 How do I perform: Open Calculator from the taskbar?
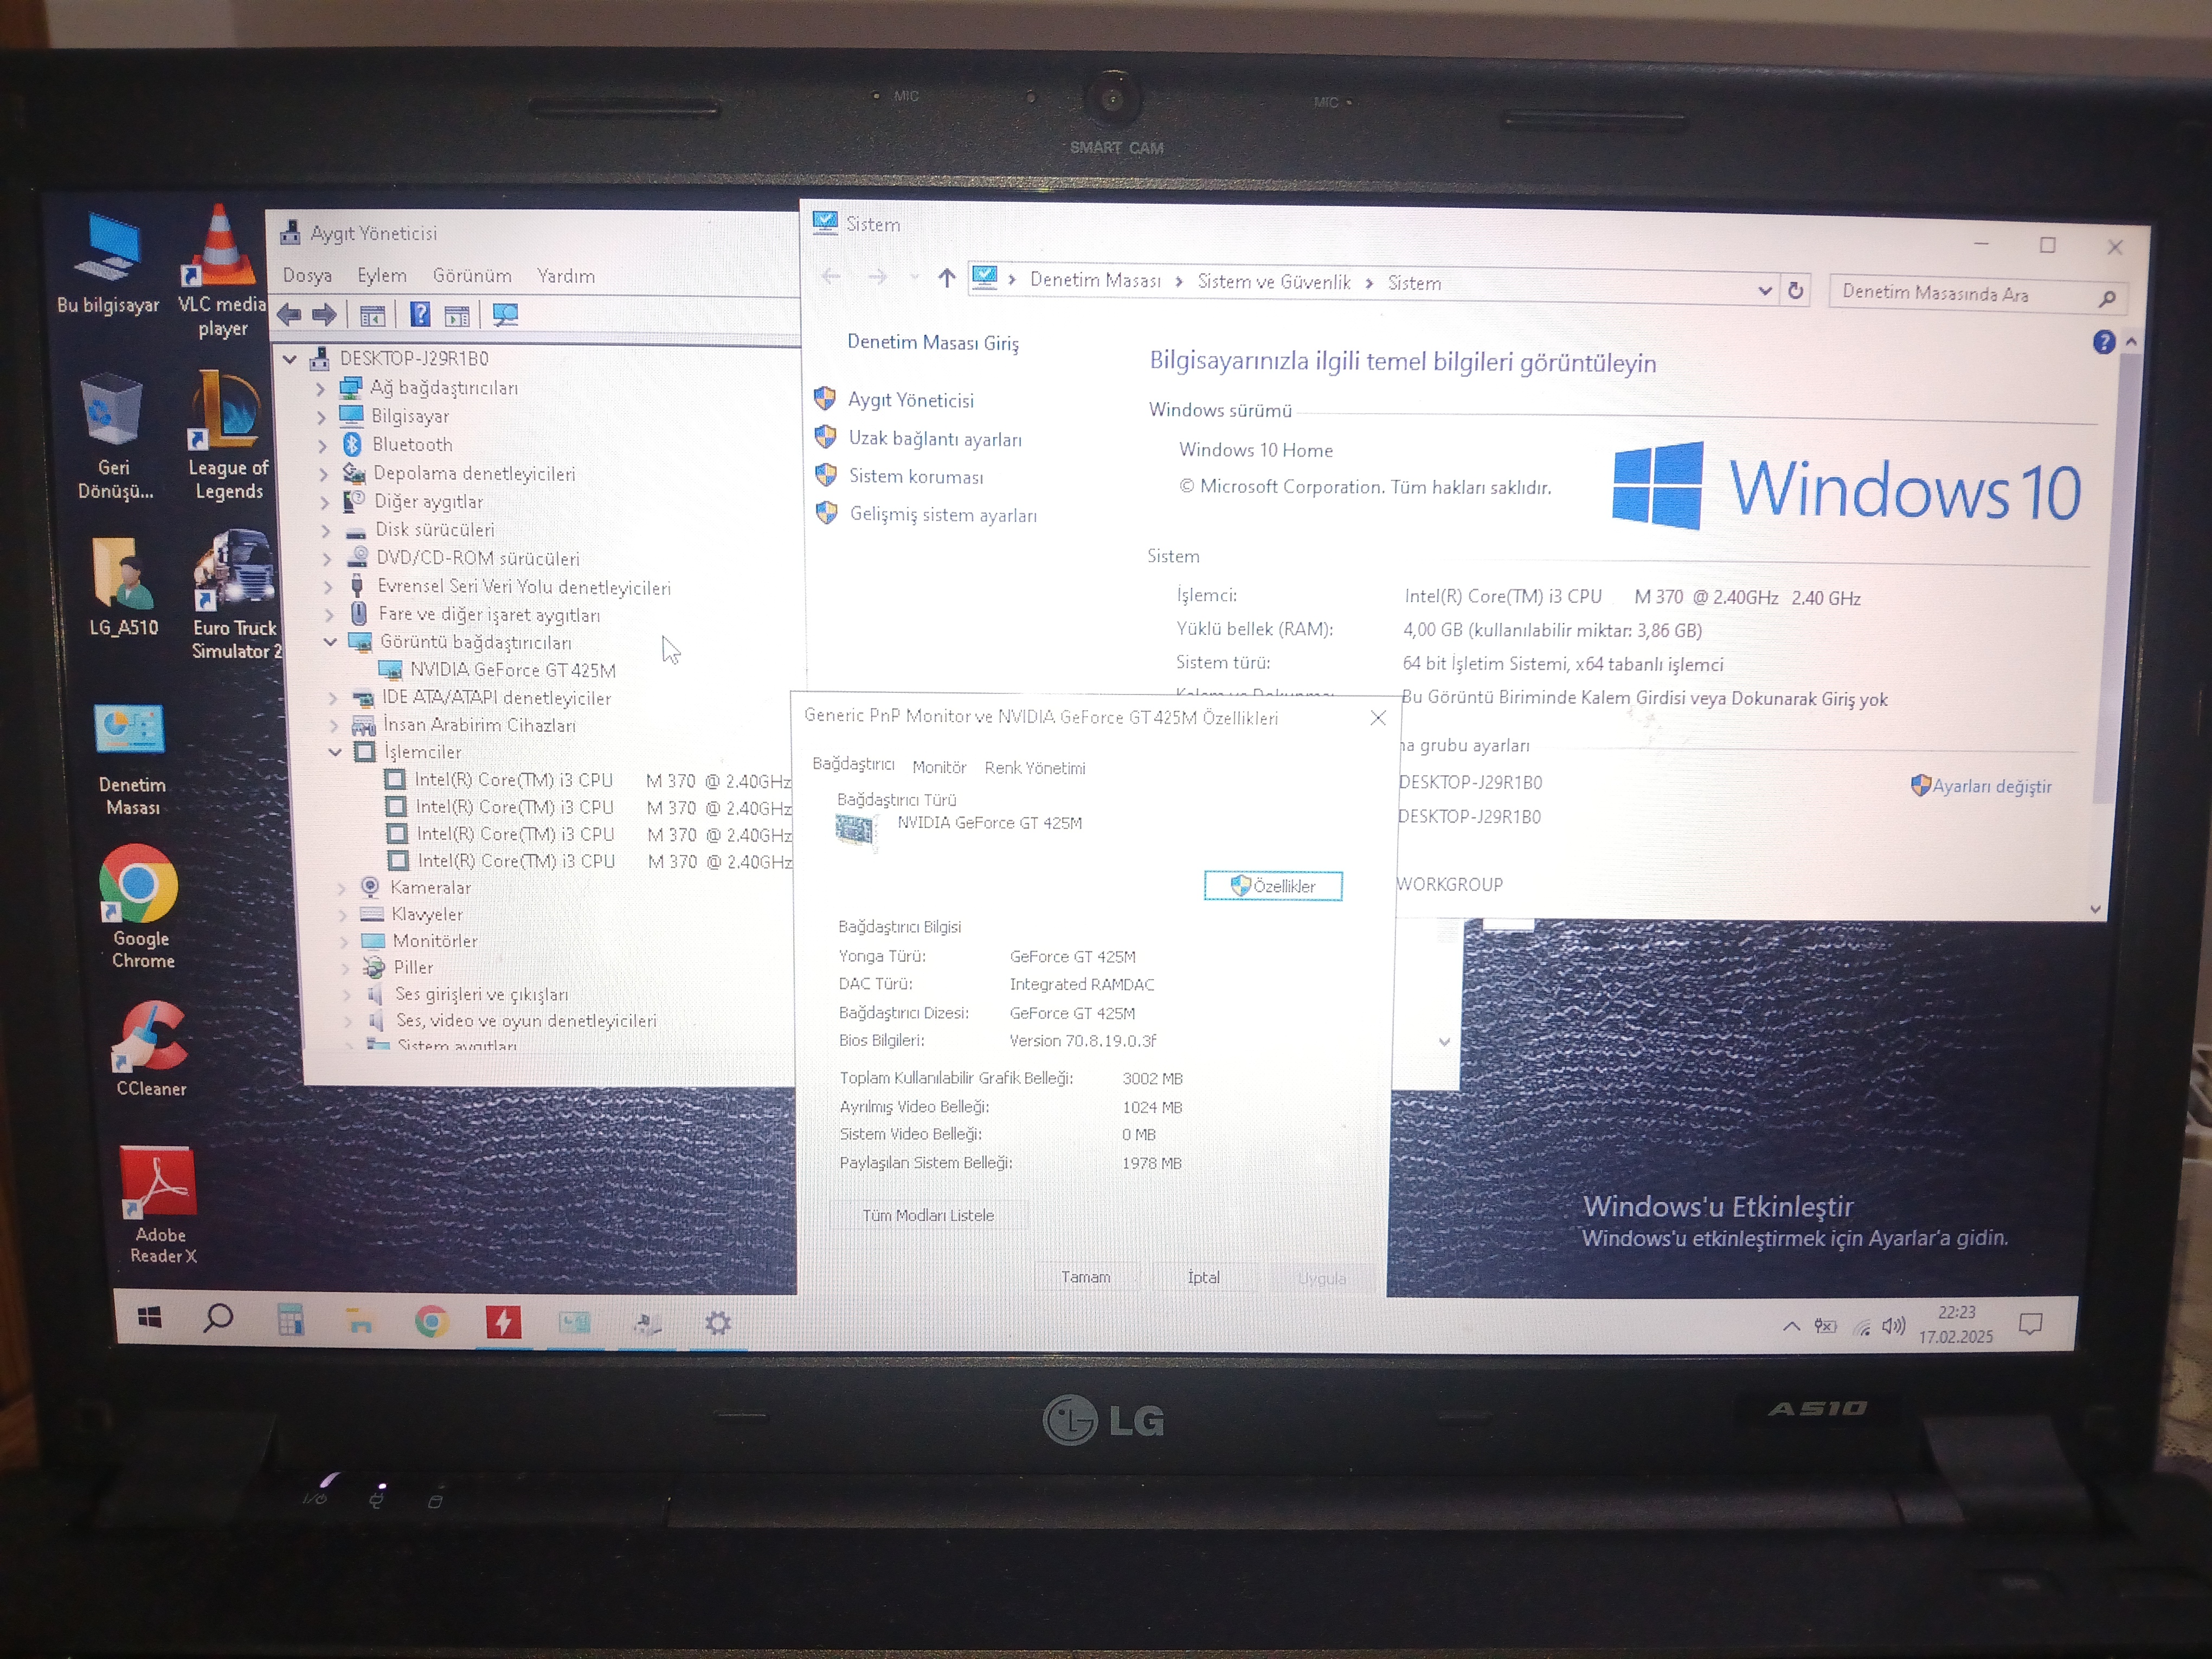(290, 1320)
